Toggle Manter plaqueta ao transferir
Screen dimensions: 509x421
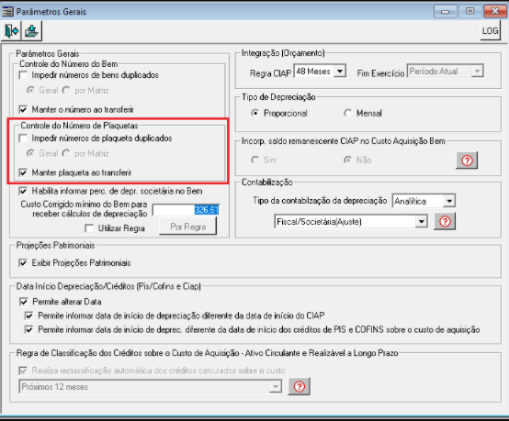point(23,172)
